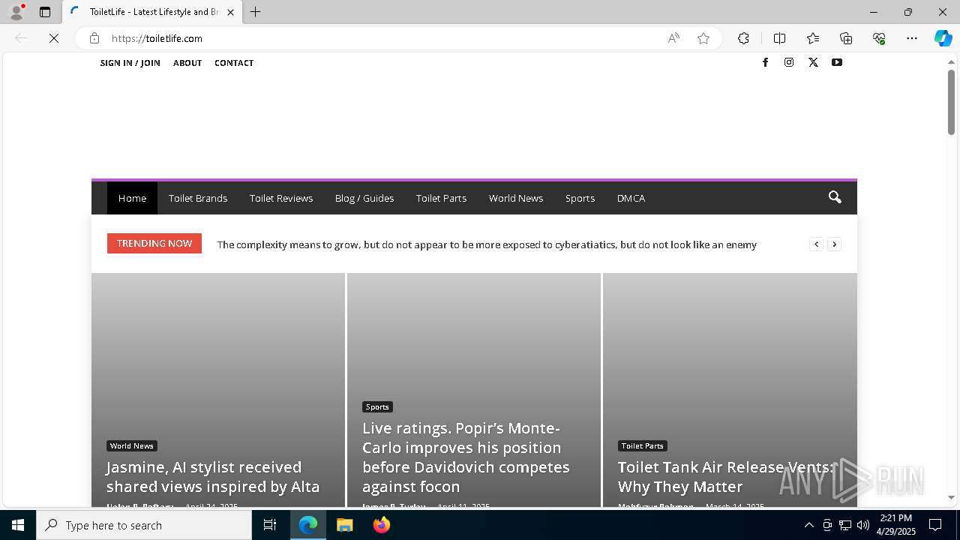Open File Explorer from the taskbar
Screen dimensions: 960x540
[344, 525]
